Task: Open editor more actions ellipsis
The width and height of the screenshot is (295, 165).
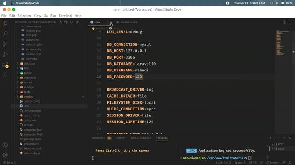Action: coord(290,22)
